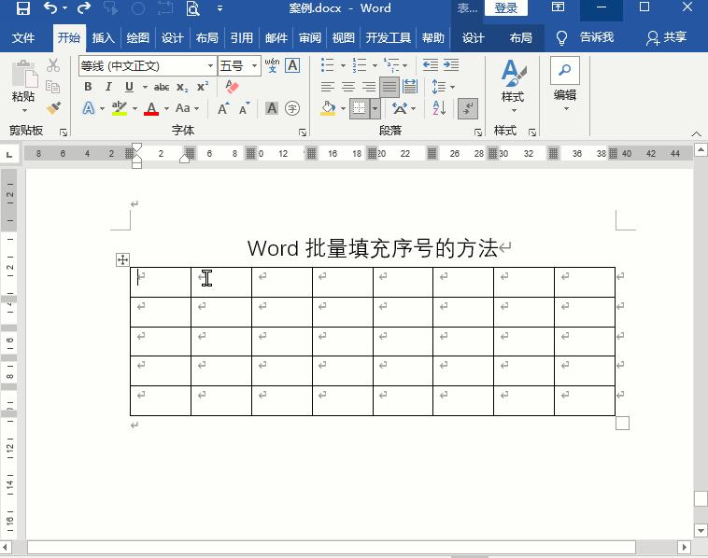Toggle italic formatting
This screenshot has width=708, height=558.
[108, 87]
